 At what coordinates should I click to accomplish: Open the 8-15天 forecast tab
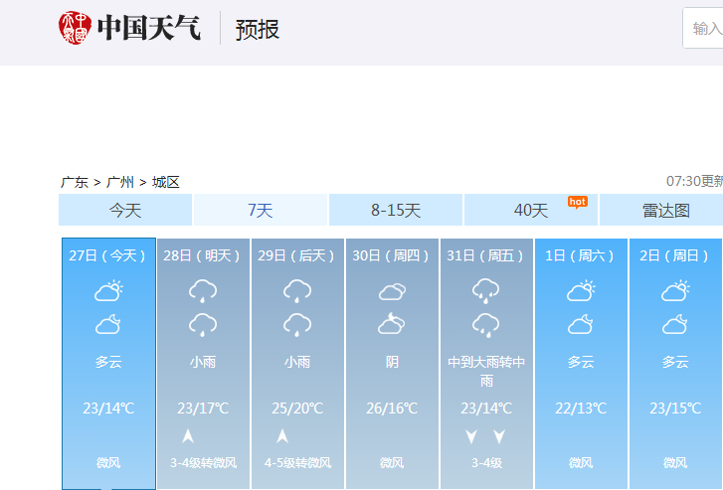pyautogui.click(x=396, y=210)
